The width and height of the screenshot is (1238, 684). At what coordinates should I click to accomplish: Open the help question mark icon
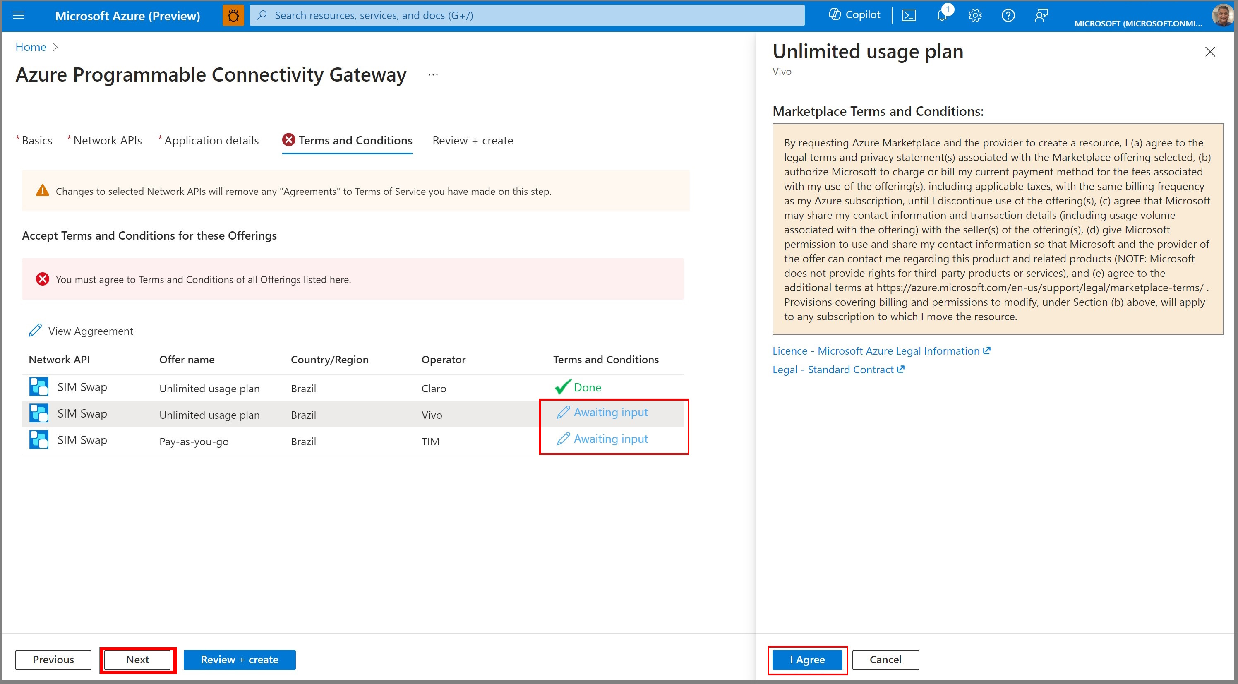[x=1008, y=15]
